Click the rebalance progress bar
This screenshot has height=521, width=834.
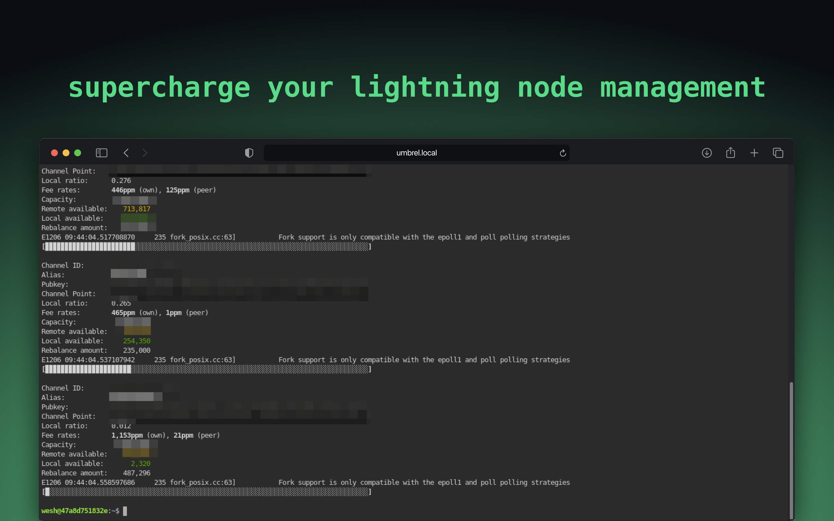point(207,247)
